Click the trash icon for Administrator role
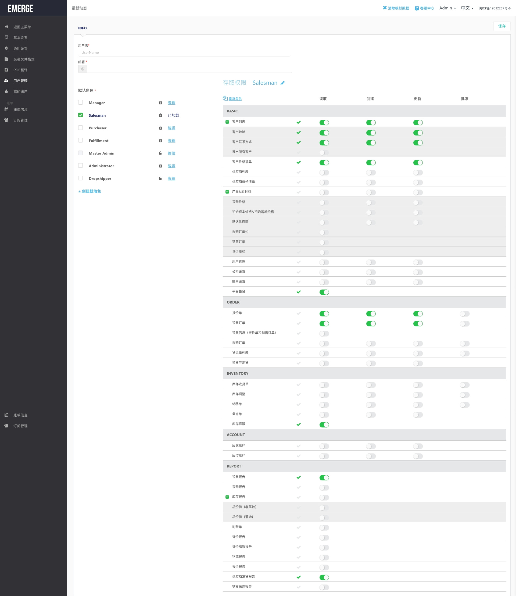 (x=160, y=166)
